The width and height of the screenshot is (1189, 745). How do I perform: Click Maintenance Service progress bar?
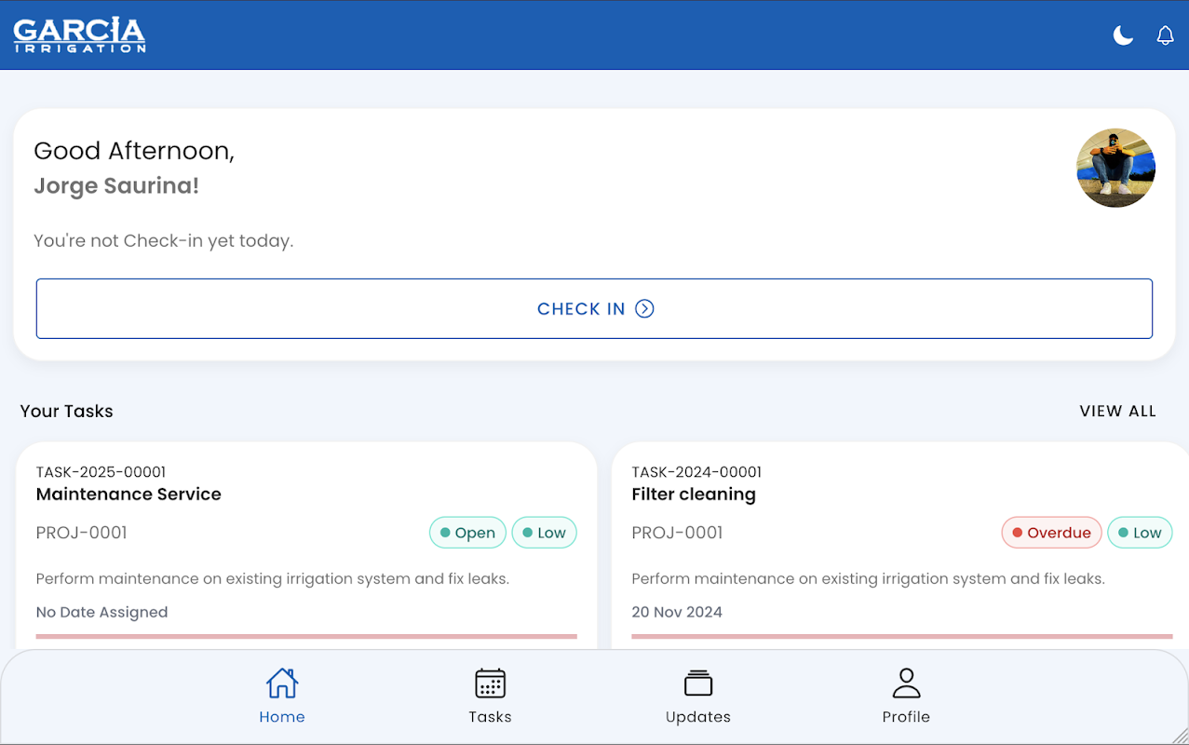pyautogui.click(x=306, y=637)
